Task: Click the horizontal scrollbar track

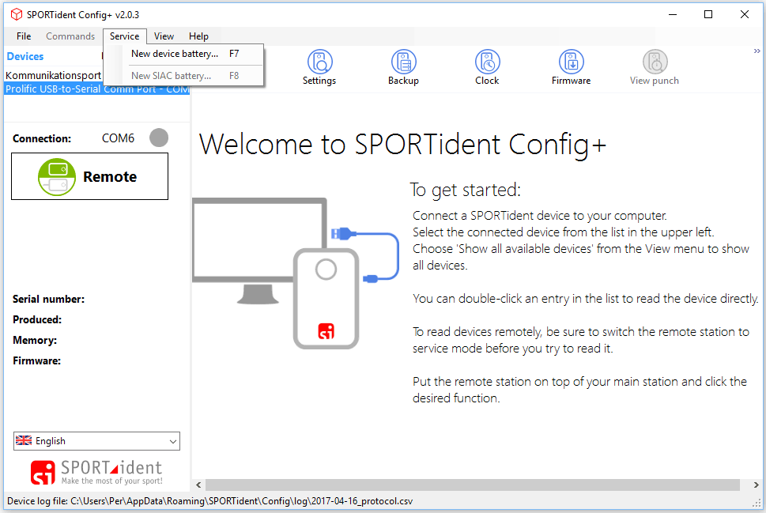Action: (473, 485)
